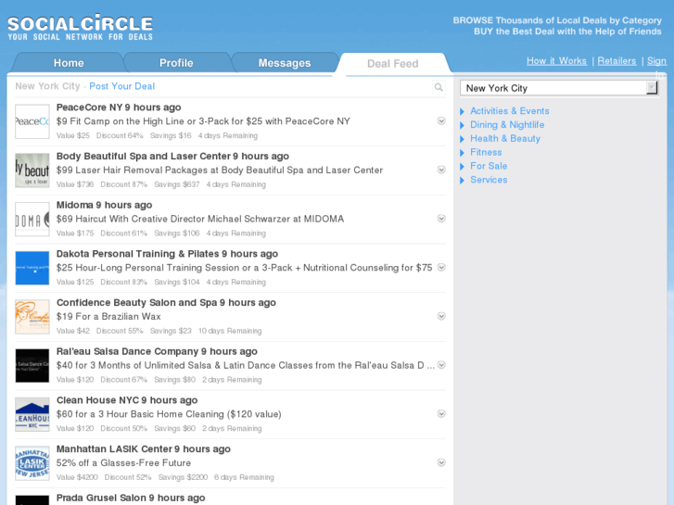The height and width of the screenshot is (505, 674).
Task: Open '$25 Hour-Long Personal Training Session' description
Action: (x=244, y=268)
